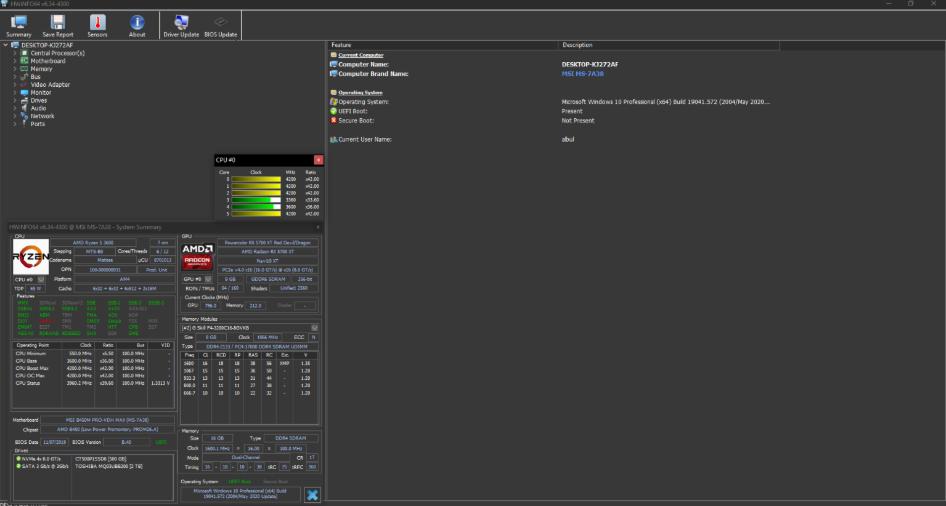Select the Monitor tree item
The width and height of the screenshot is (946, 506).
41,92
